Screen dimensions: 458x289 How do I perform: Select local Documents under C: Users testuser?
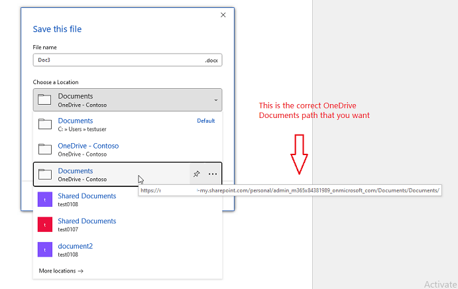[x=127, y=125]
